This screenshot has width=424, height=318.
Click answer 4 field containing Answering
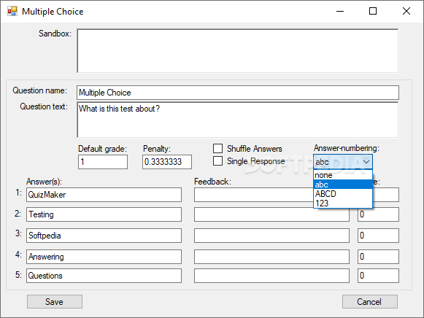104,257
